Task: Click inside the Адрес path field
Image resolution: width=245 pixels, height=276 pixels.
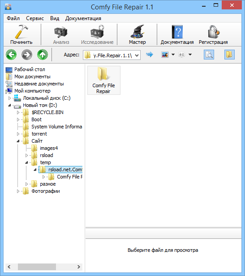Action: pos(112,55)
